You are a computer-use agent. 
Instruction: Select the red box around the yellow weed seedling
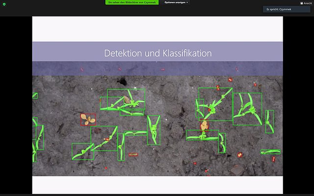tap(88, 120)
